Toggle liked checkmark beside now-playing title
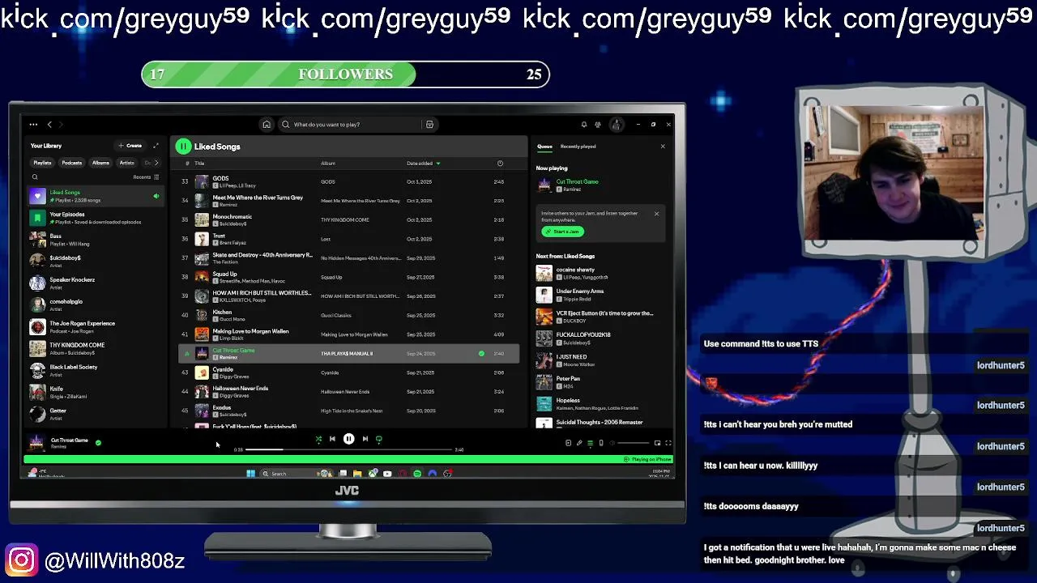The height and width of the screenshot is (583, 1037). click(98, 443)
